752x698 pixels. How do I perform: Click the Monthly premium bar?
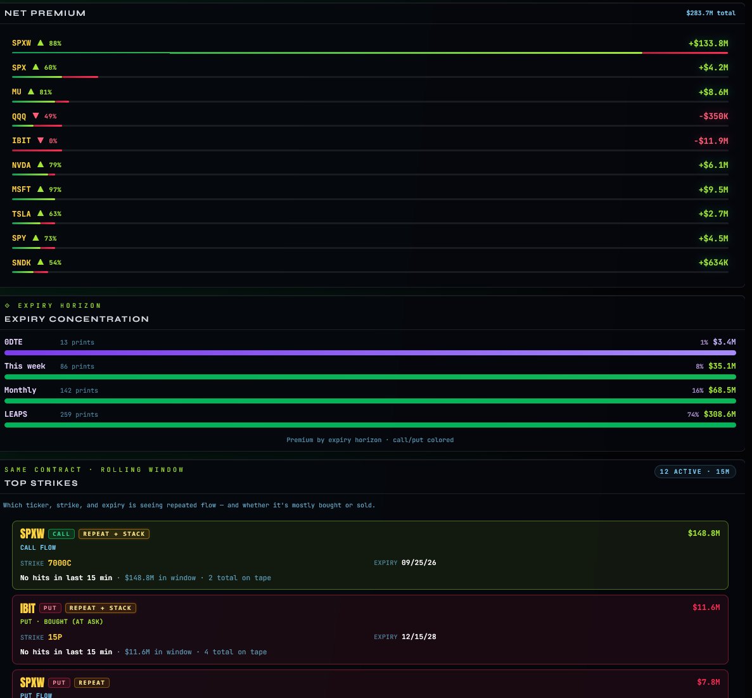click(x=370, y=401)
